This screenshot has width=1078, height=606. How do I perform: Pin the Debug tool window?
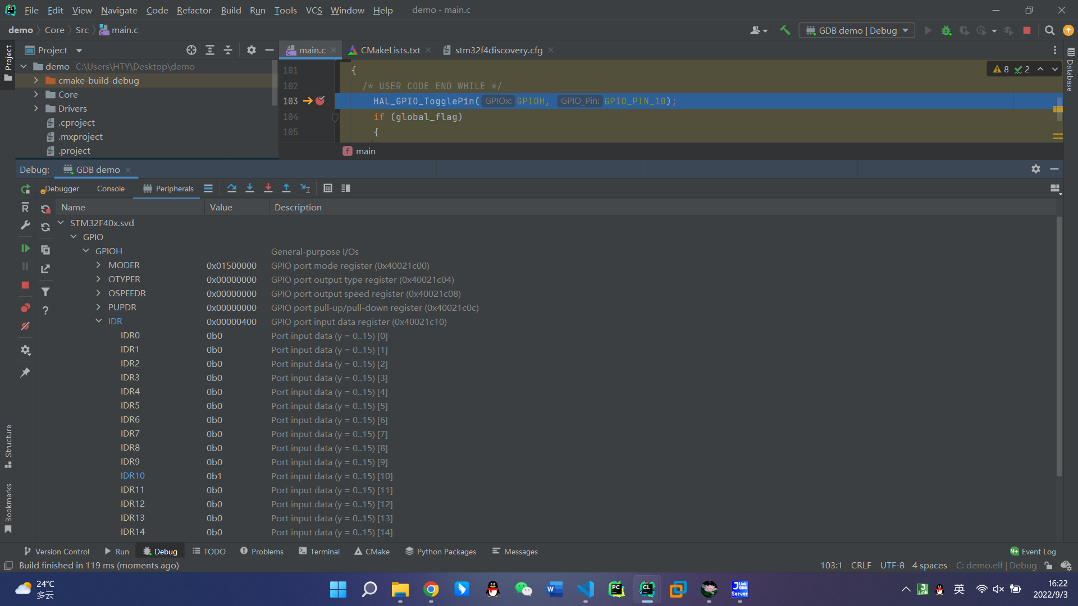pos(25,373)
